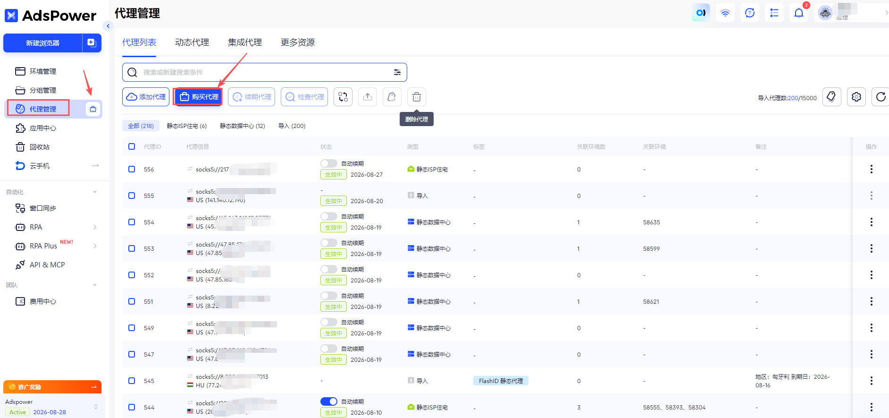Viewport: 889px width, 418px height.
Task: Open 环境管理 in the sidebar
Action: 42,71
